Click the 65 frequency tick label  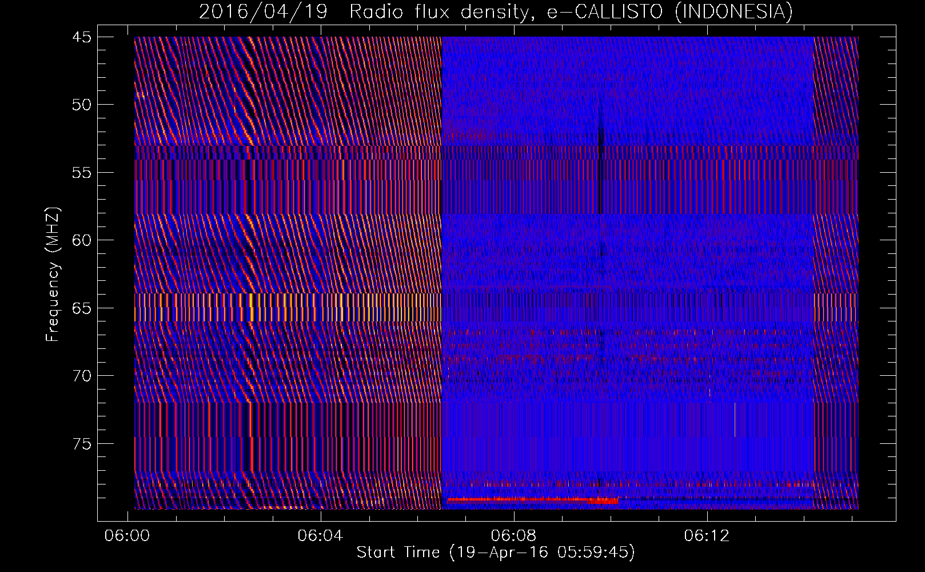click(81, 308)
